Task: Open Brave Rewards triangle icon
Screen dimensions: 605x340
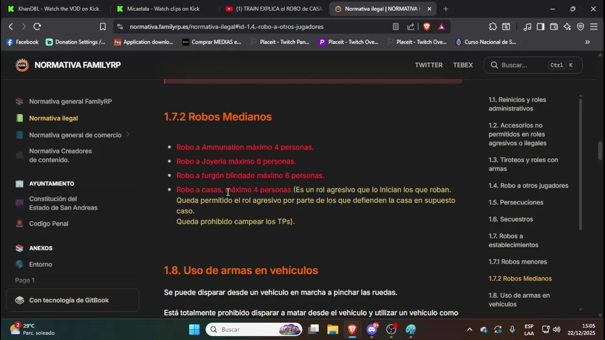Action: click(441, 27)
